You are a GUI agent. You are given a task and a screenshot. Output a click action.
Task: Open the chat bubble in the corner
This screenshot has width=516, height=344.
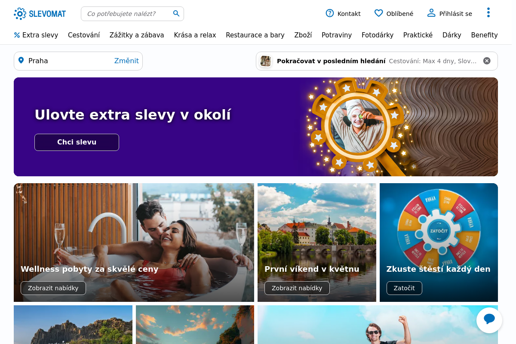(489, 320)
